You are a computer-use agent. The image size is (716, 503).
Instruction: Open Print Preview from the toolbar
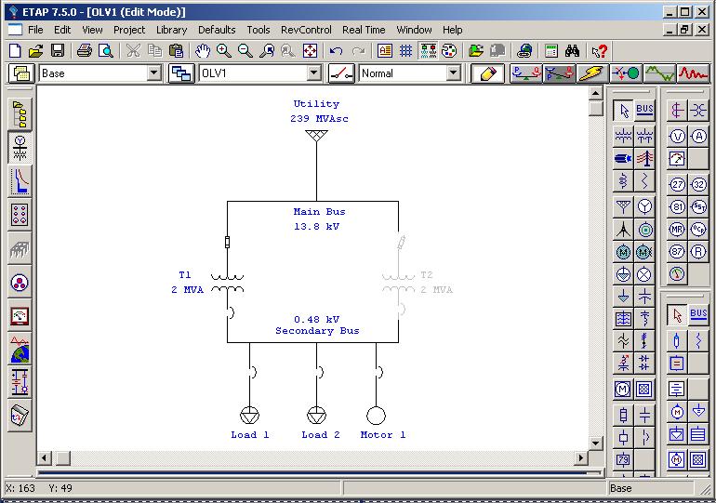[x=105, y=50]
